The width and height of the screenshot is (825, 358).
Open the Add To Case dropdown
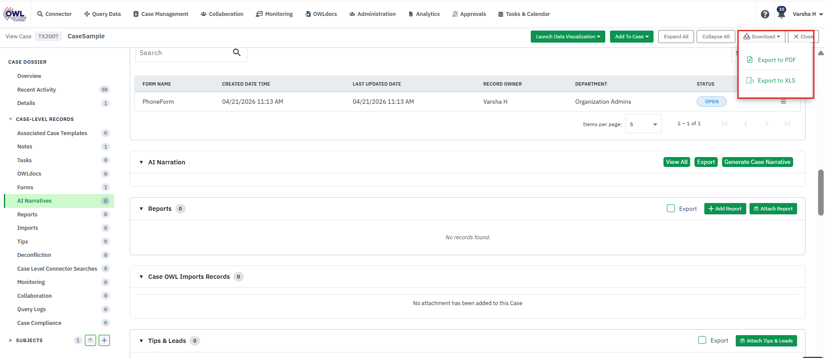632,37
